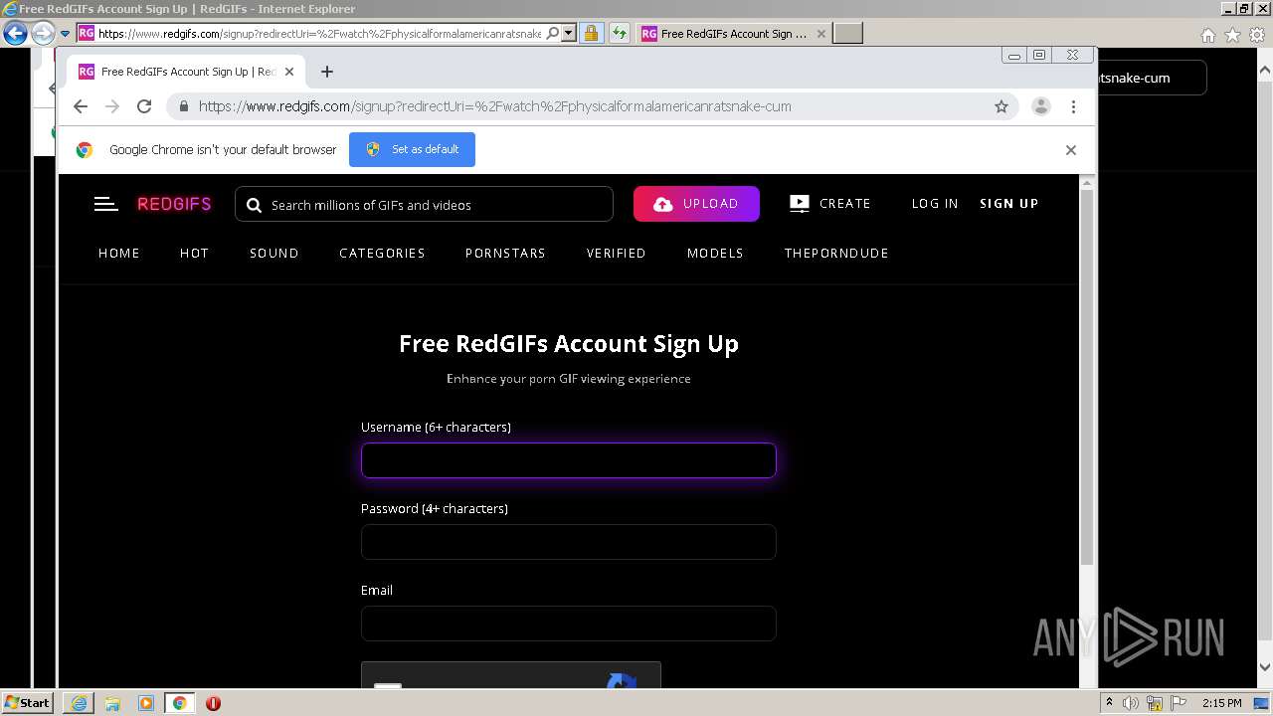The image size is (1273, 716).
Task: Open the THEPORNDUDE menu item
Action: click(x=836, y=254)
